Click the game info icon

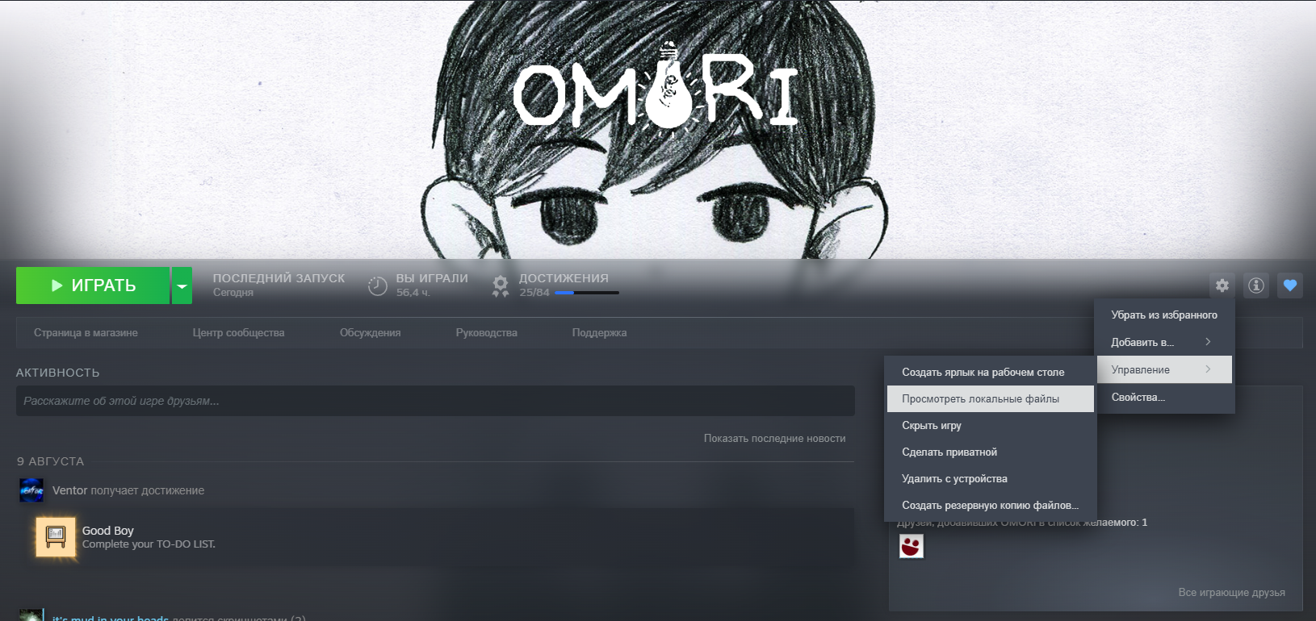(1255, 285)
